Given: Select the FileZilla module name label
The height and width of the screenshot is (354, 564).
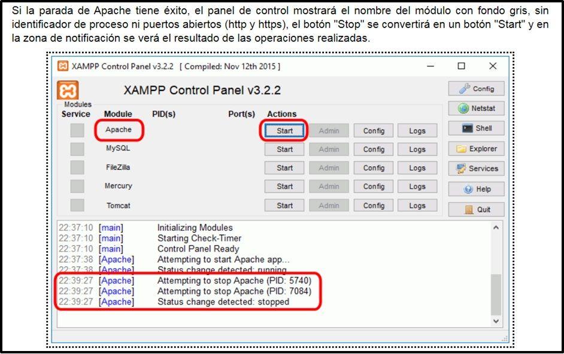Looking at the screenshot, I should pyautogui.click(x=118, y=167).
